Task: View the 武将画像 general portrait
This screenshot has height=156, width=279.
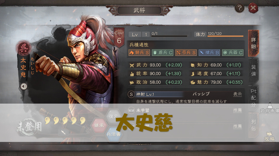Action: (x=270, y=108)
